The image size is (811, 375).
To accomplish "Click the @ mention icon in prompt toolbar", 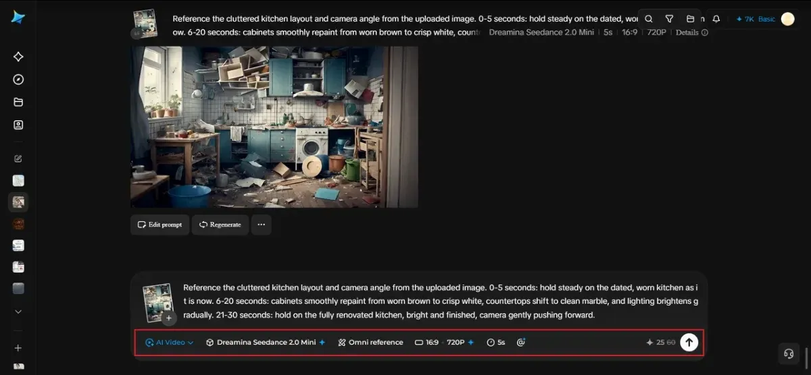I will pos(521,342).
